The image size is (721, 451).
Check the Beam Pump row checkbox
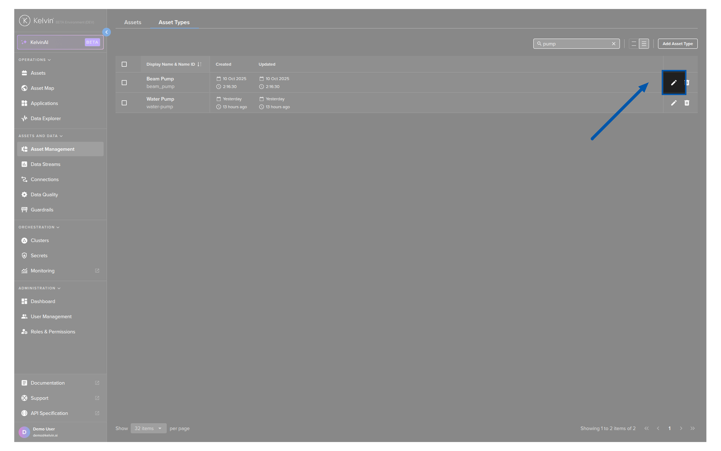(x=124, y=83)
